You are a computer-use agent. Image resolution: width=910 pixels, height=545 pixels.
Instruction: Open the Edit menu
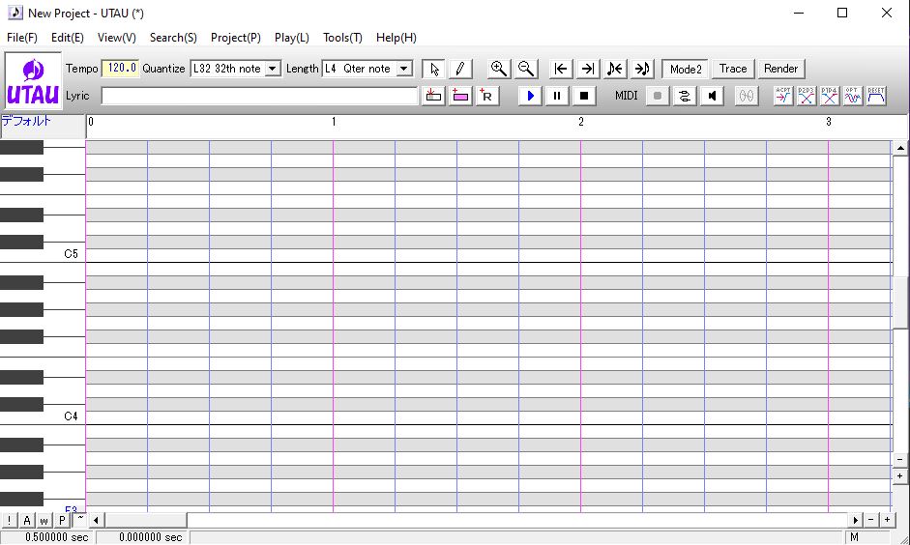(68, 38)
